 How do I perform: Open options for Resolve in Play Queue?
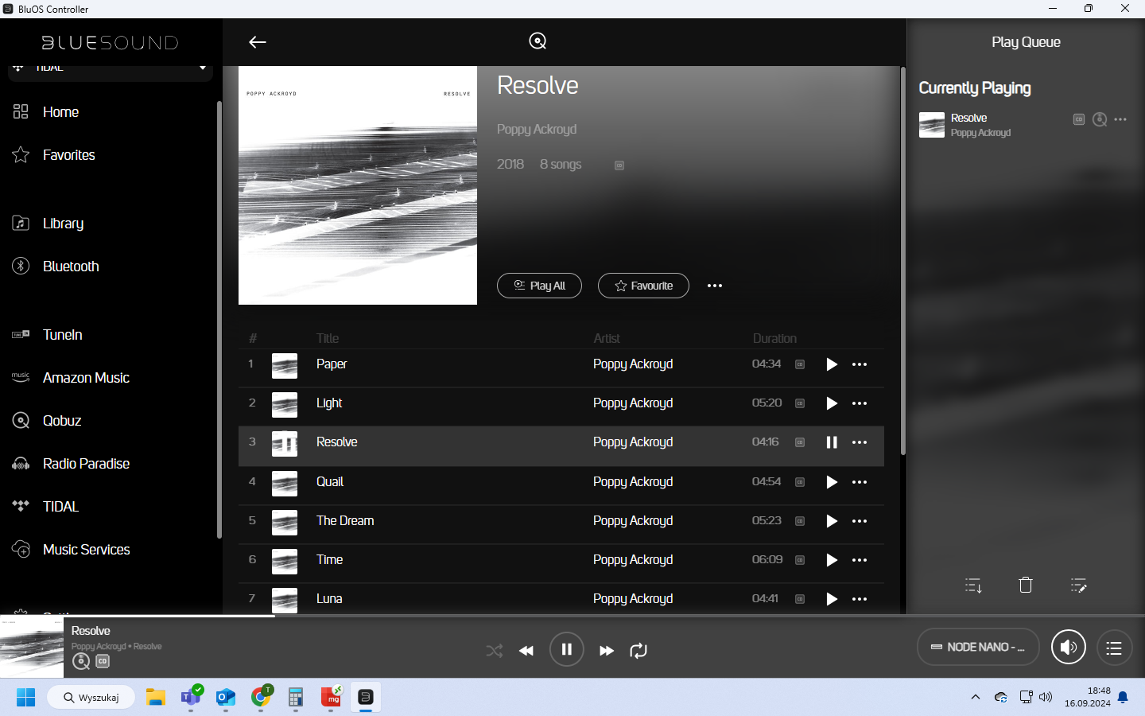[1120, 119]
